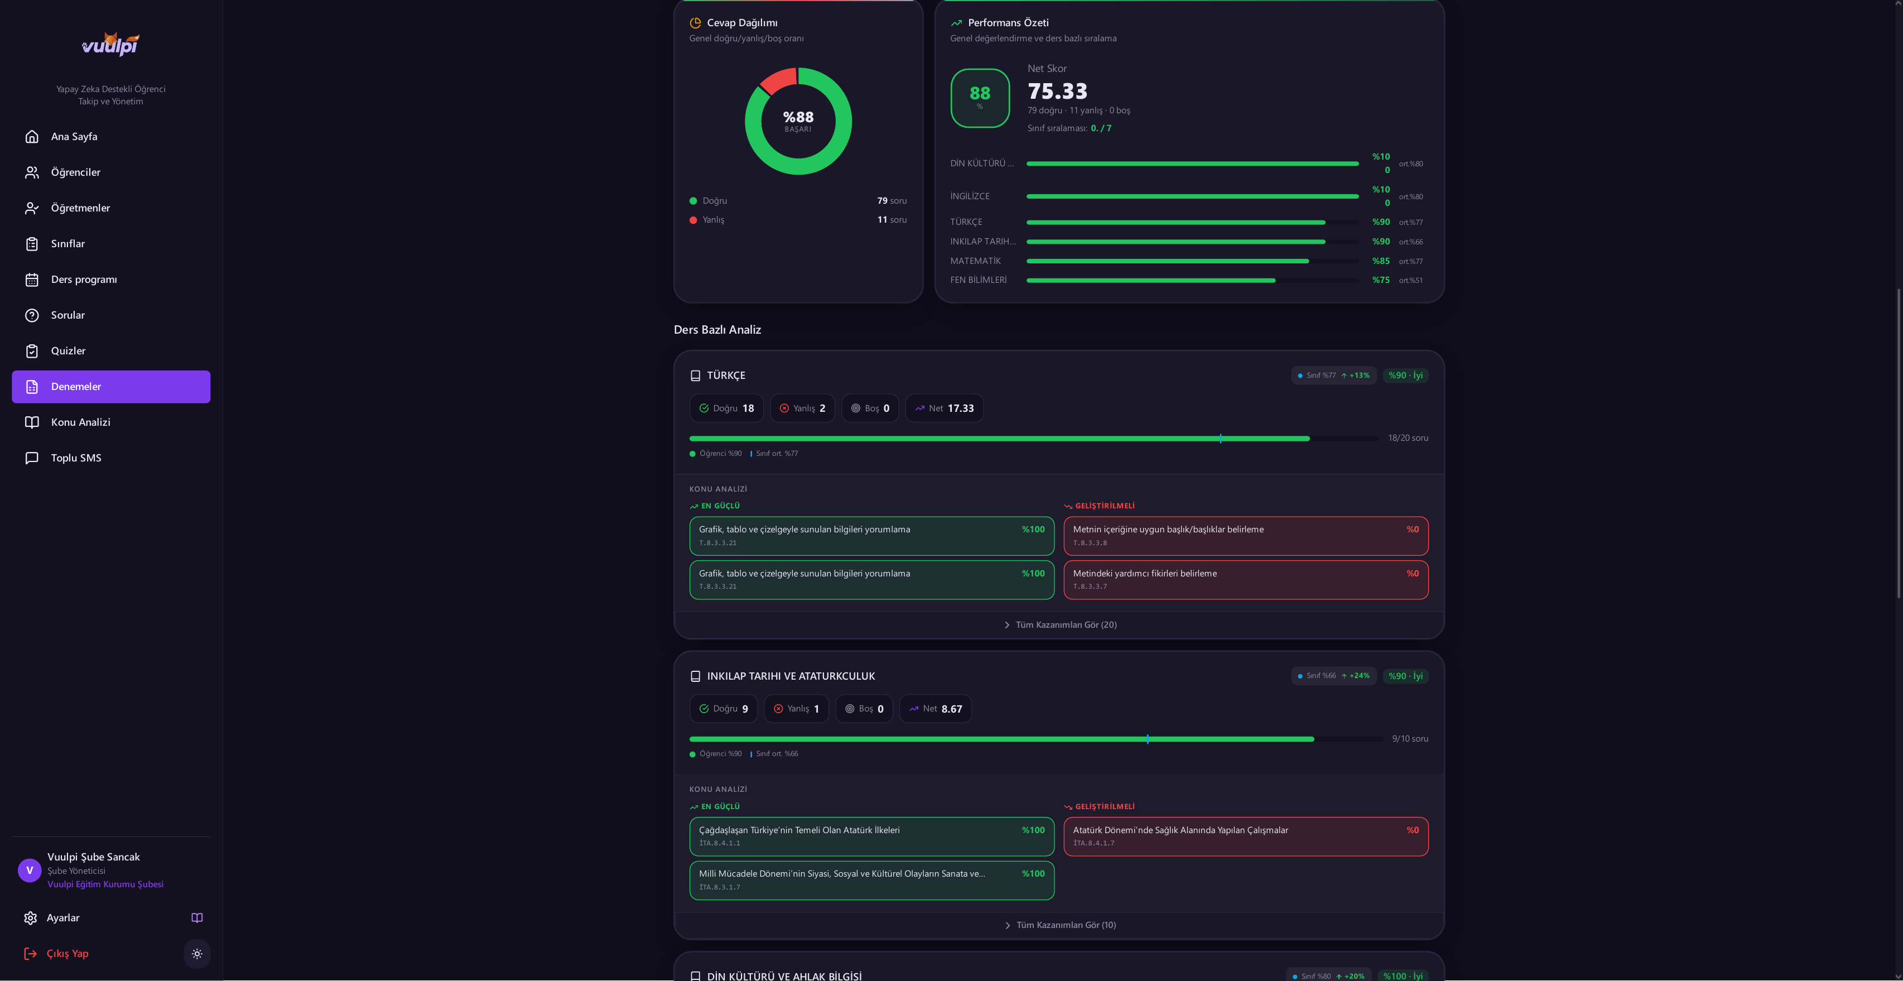Screen dimensions: 1903x981
Task: Click the FEN BİLİMLERİ performance row
Action: (x=1187, y=281)
